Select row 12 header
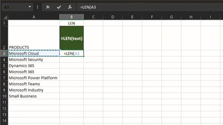This screenshot has width=223, height=125. point(4,108)
